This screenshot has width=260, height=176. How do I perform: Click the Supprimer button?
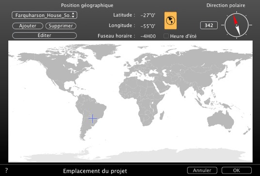click(x=61, y=26)
